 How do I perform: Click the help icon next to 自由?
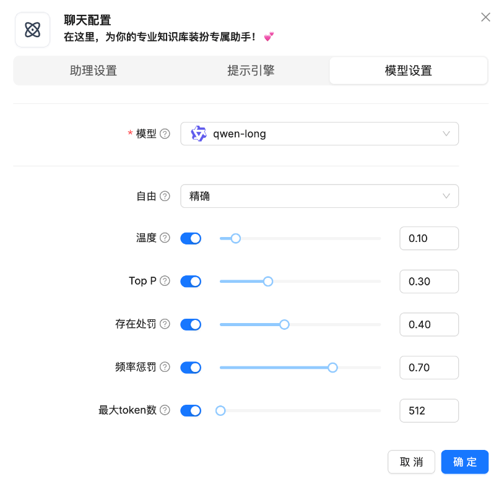165,196
